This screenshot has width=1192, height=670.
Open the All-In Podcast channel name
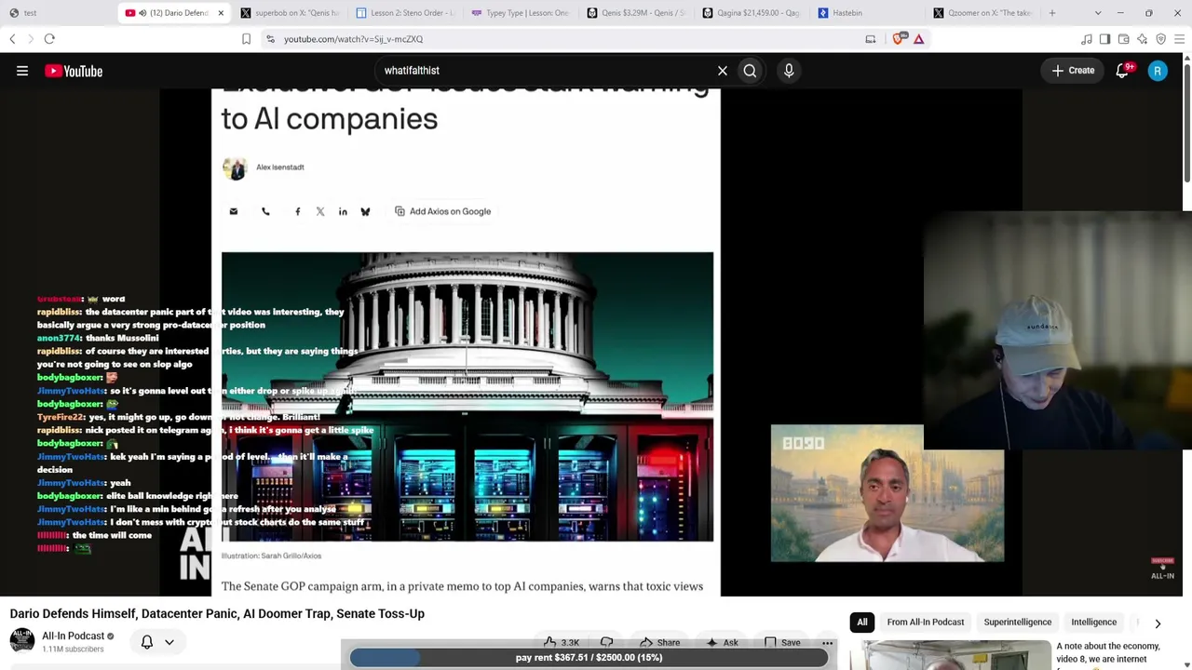(x=73, y=636)
